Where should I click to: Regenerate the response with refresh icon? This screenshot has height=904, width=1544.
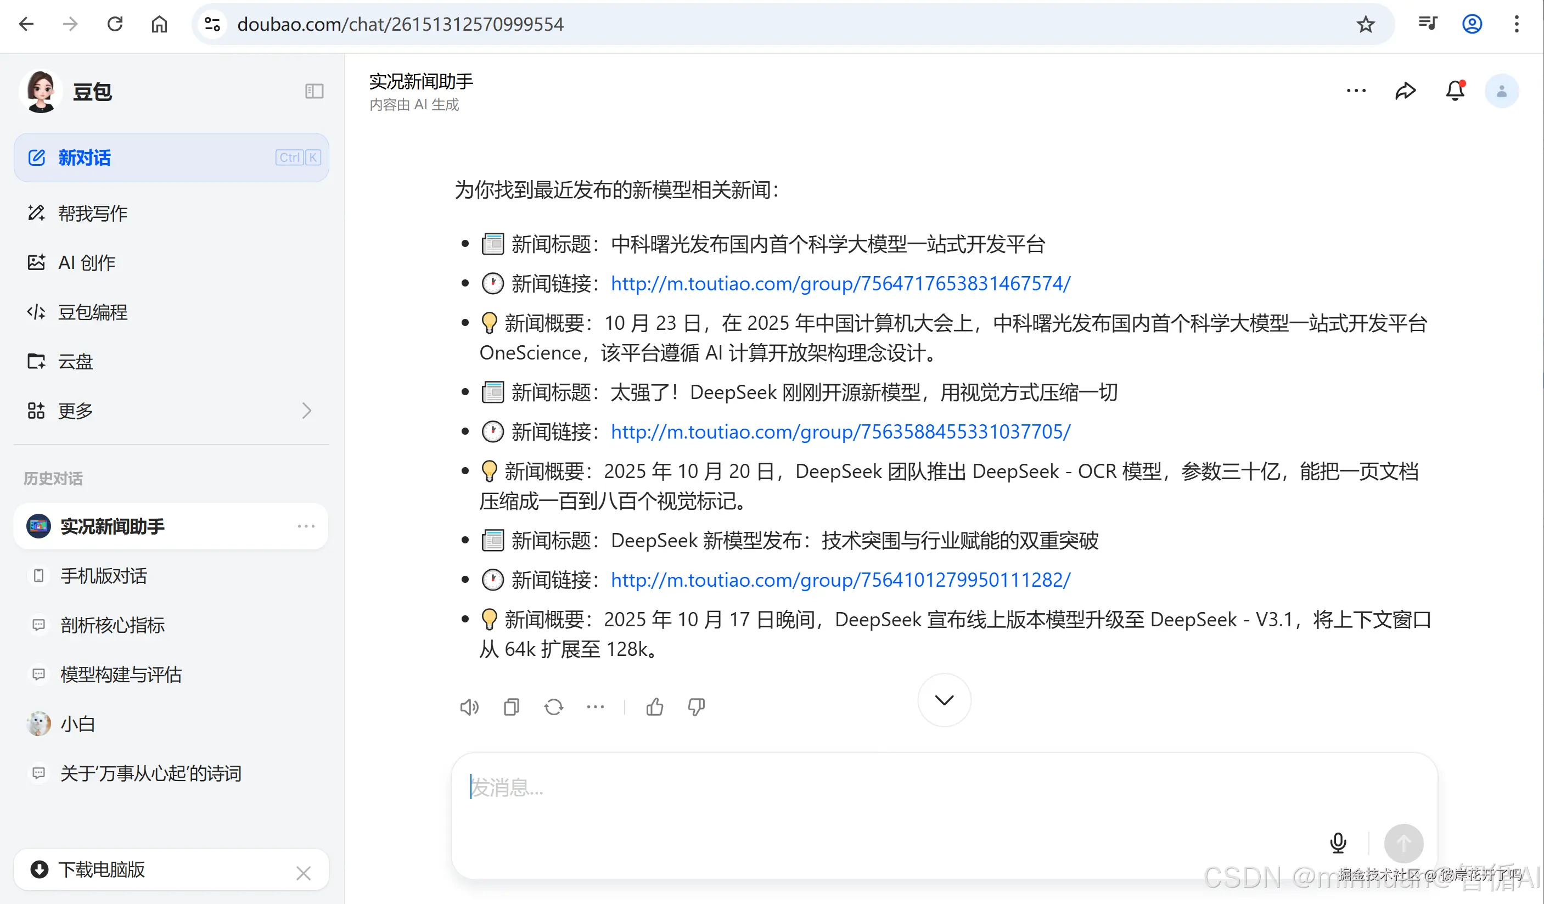[x=553, y=706]
